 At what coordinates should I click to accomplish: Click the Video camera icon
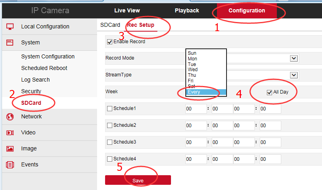click(x=10, y=133)
